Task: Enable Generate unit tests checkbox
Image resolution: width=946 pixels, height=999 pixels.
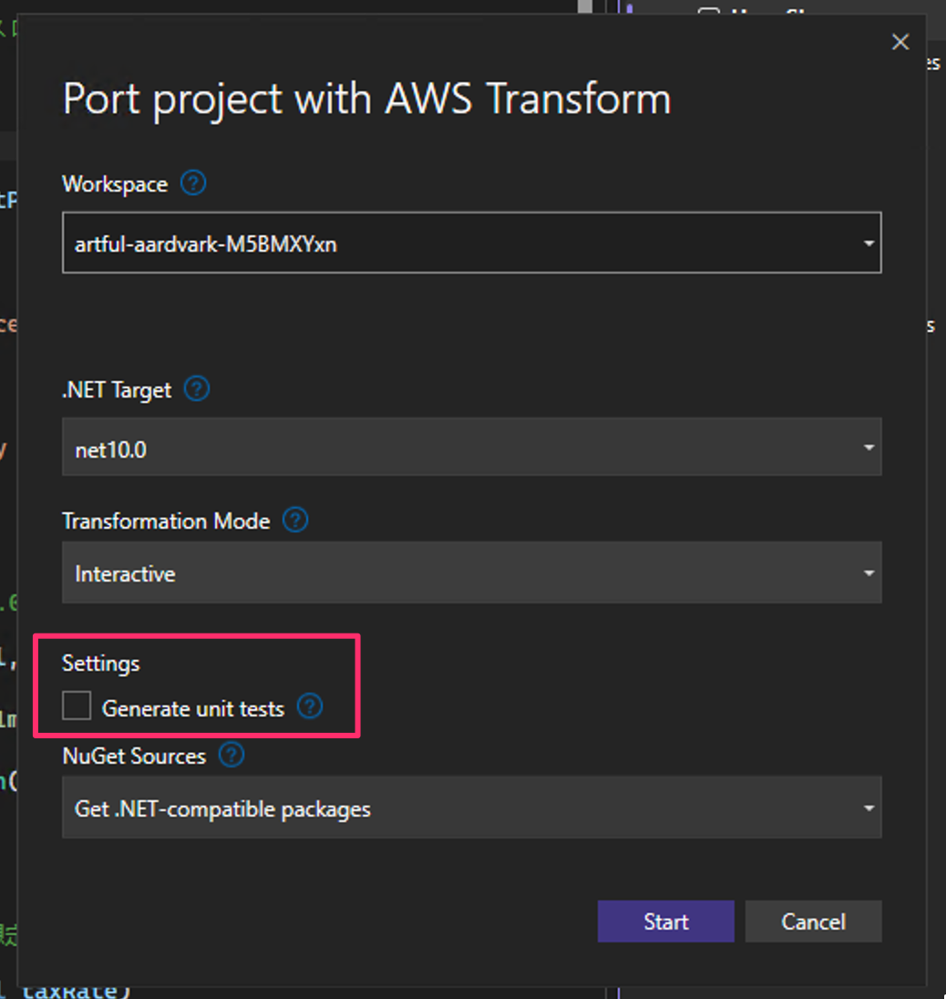Action: [77, 705]
